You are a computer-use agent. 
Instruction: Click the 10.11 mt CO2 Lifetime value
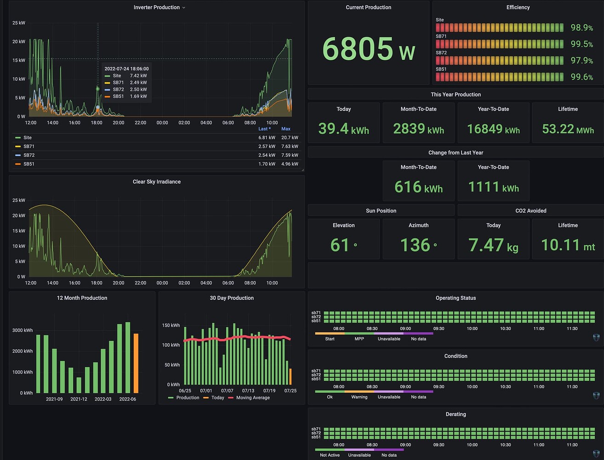coord(568,245)
